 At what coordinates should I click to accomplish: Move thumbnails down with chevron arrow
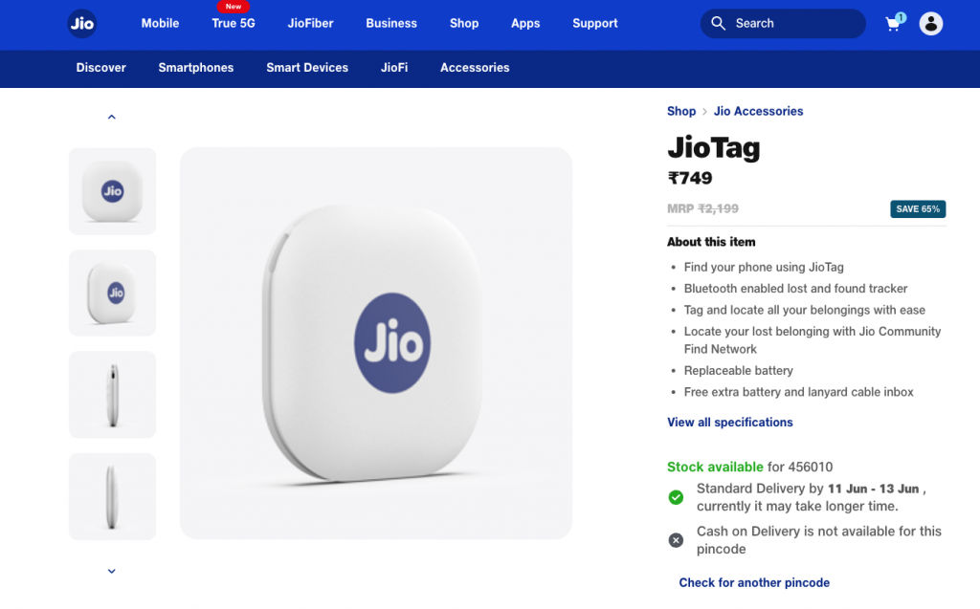112,571
